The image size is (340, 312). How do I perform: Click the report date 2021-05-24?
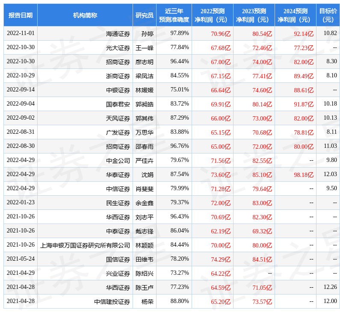[x=21, y=259]
